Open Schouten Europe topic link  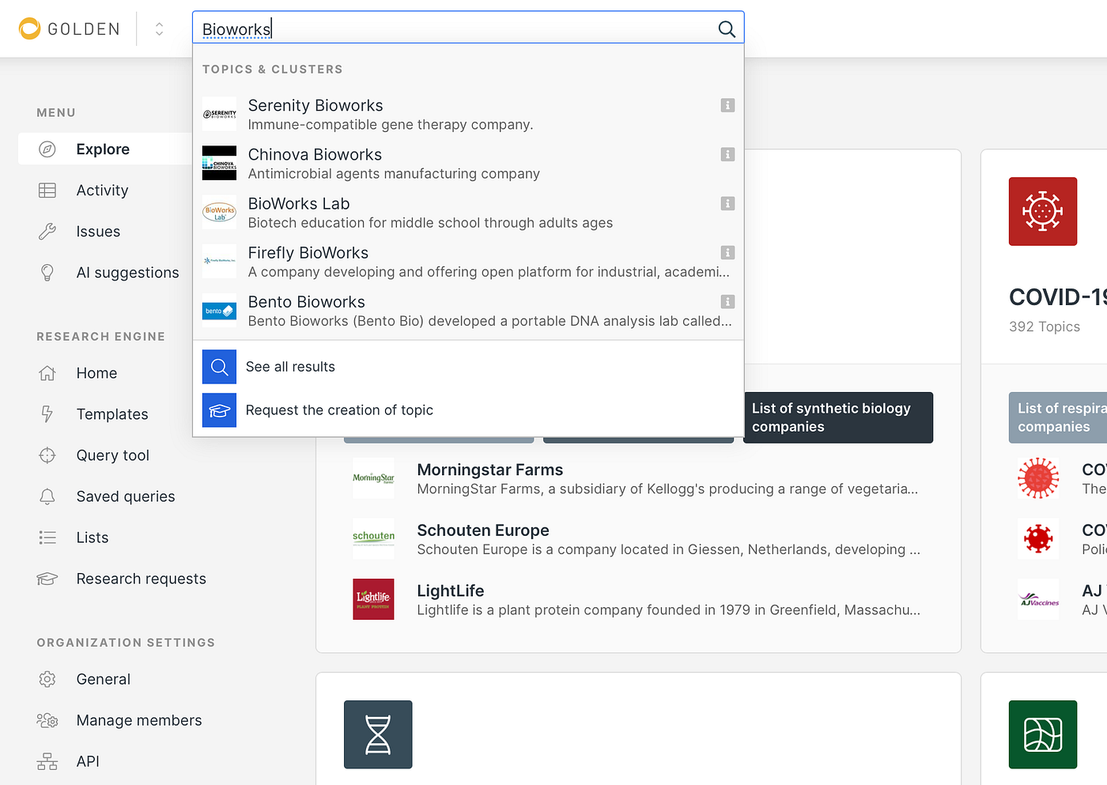point(483,530)
